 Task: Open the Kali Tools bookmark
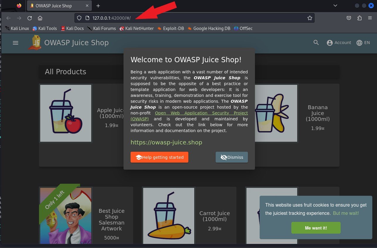click(x=45, y=28)
